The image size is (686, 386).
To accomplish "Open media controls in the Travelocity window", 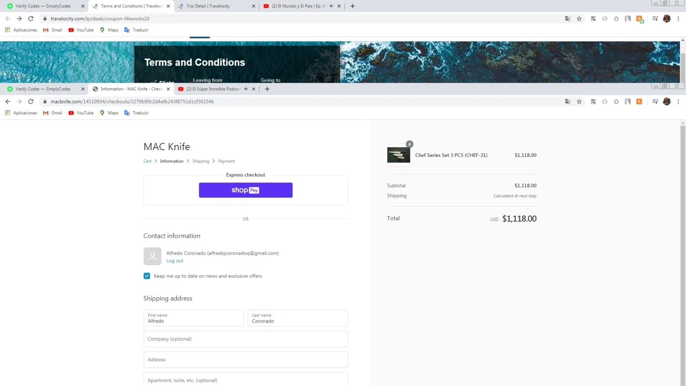I will coord(655,19).
